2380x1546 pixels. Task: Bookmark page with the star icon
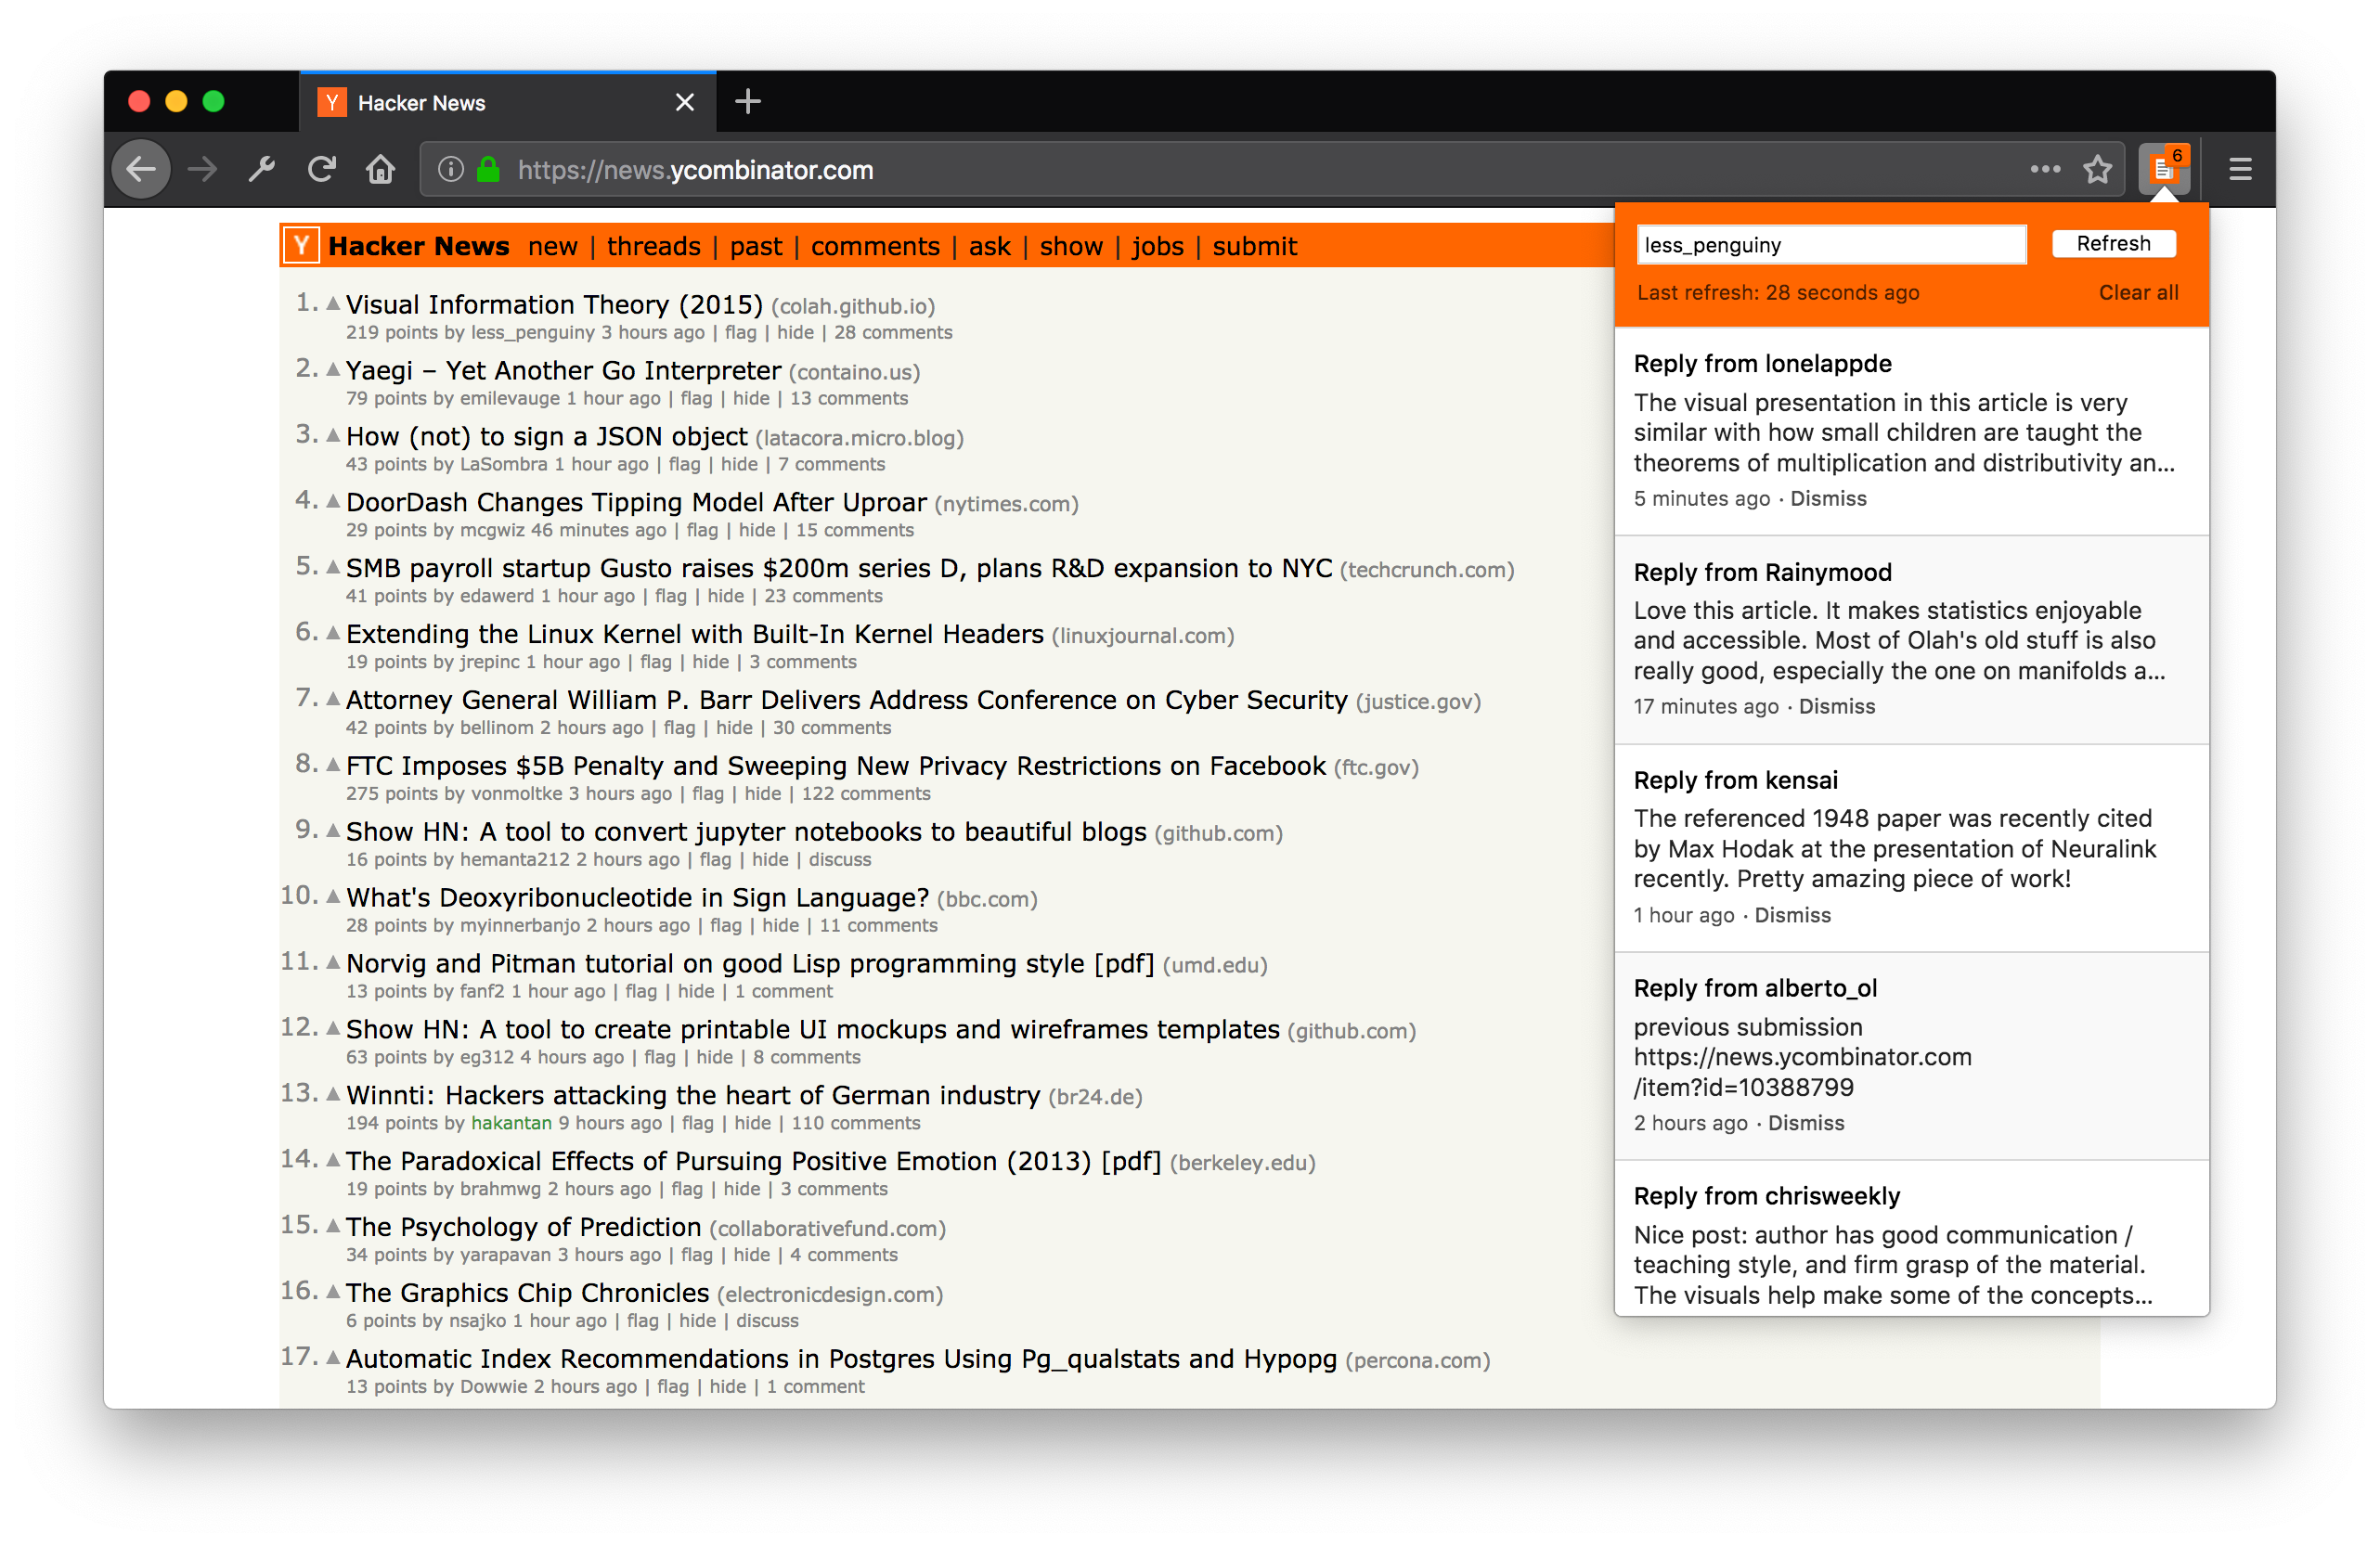point(2097,169)
